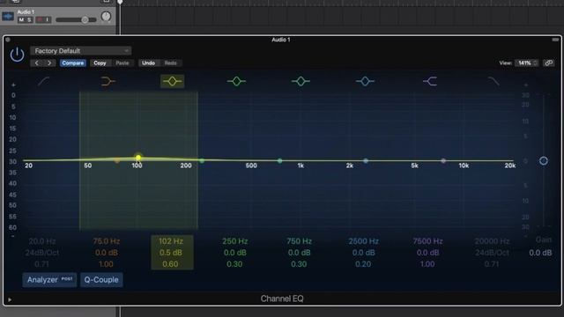
Task: Click the plus at the analyzer scale top
Action: 13,85
